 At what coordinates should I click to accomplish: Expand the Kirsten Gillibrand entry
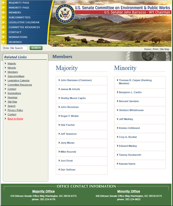(140, 129)
